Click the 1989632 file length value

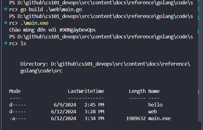[136, 118]
